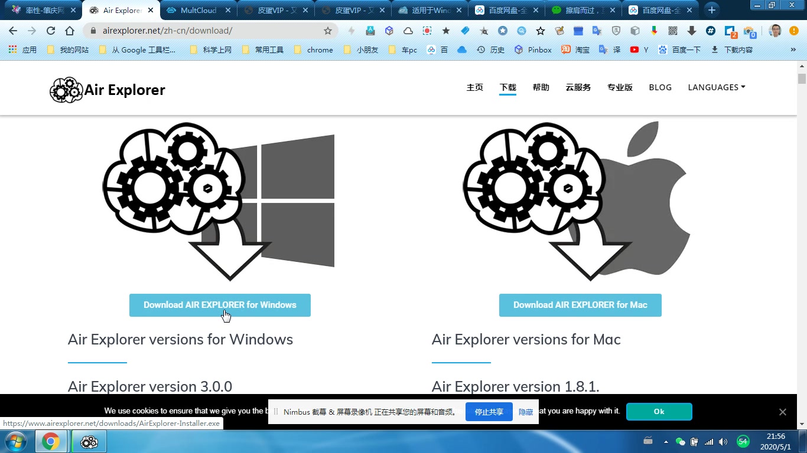Open the 百度一下 bookmark

click(x=679, y=50)
